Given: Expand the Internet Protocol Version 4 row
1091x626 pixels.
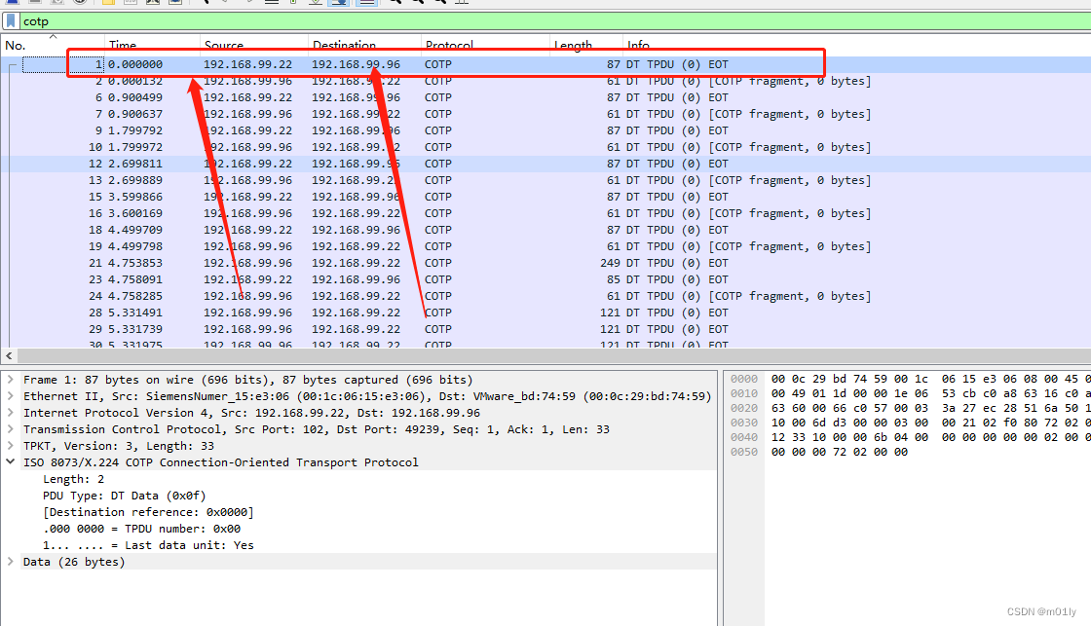Looking at the screenshot, I should 11,413.
